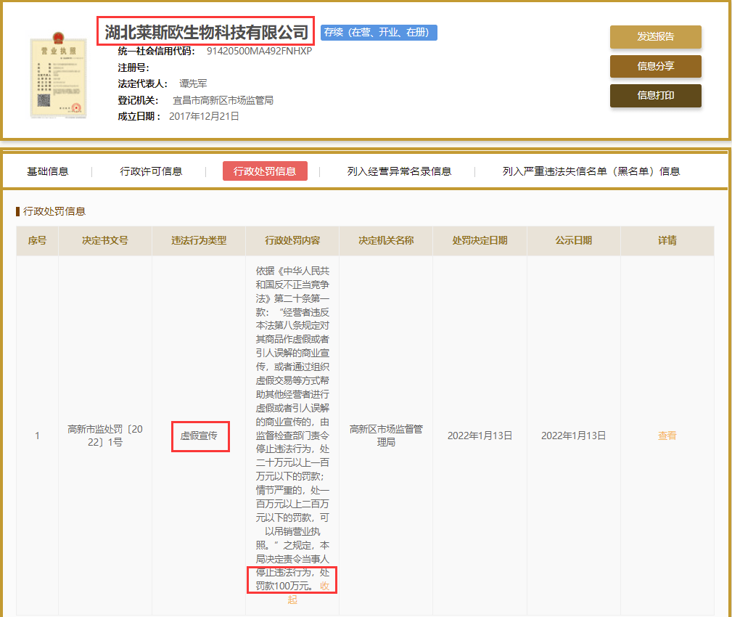
Task: Click legal representative name 谭先军
Action: point(194,83)
